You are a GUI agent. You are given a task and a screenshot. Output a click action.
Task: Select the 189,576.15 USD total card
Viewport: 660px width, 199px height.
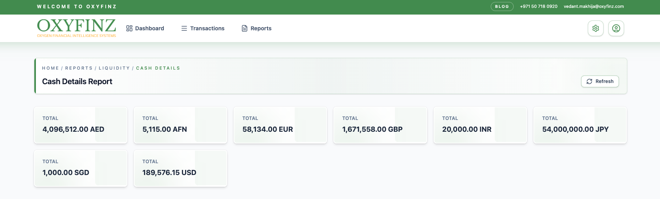point(180,168)
